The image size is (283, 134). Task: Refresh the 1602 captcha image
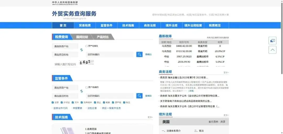tap(86, 62)
